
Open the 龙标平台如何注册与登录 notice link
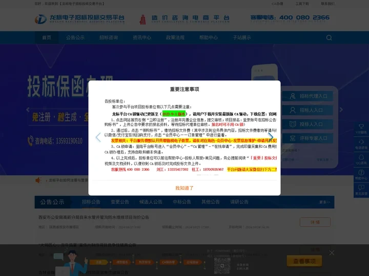click(x=68, y=180)
